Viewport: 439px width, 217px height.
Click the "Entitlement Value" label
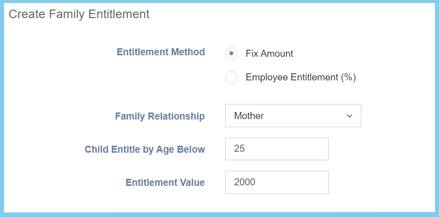click(165, 182)
